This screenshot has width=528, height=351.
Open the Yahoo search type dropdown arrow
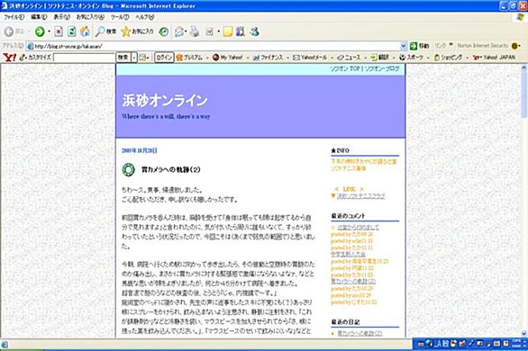pyautogui.click(x=134, y=58)
